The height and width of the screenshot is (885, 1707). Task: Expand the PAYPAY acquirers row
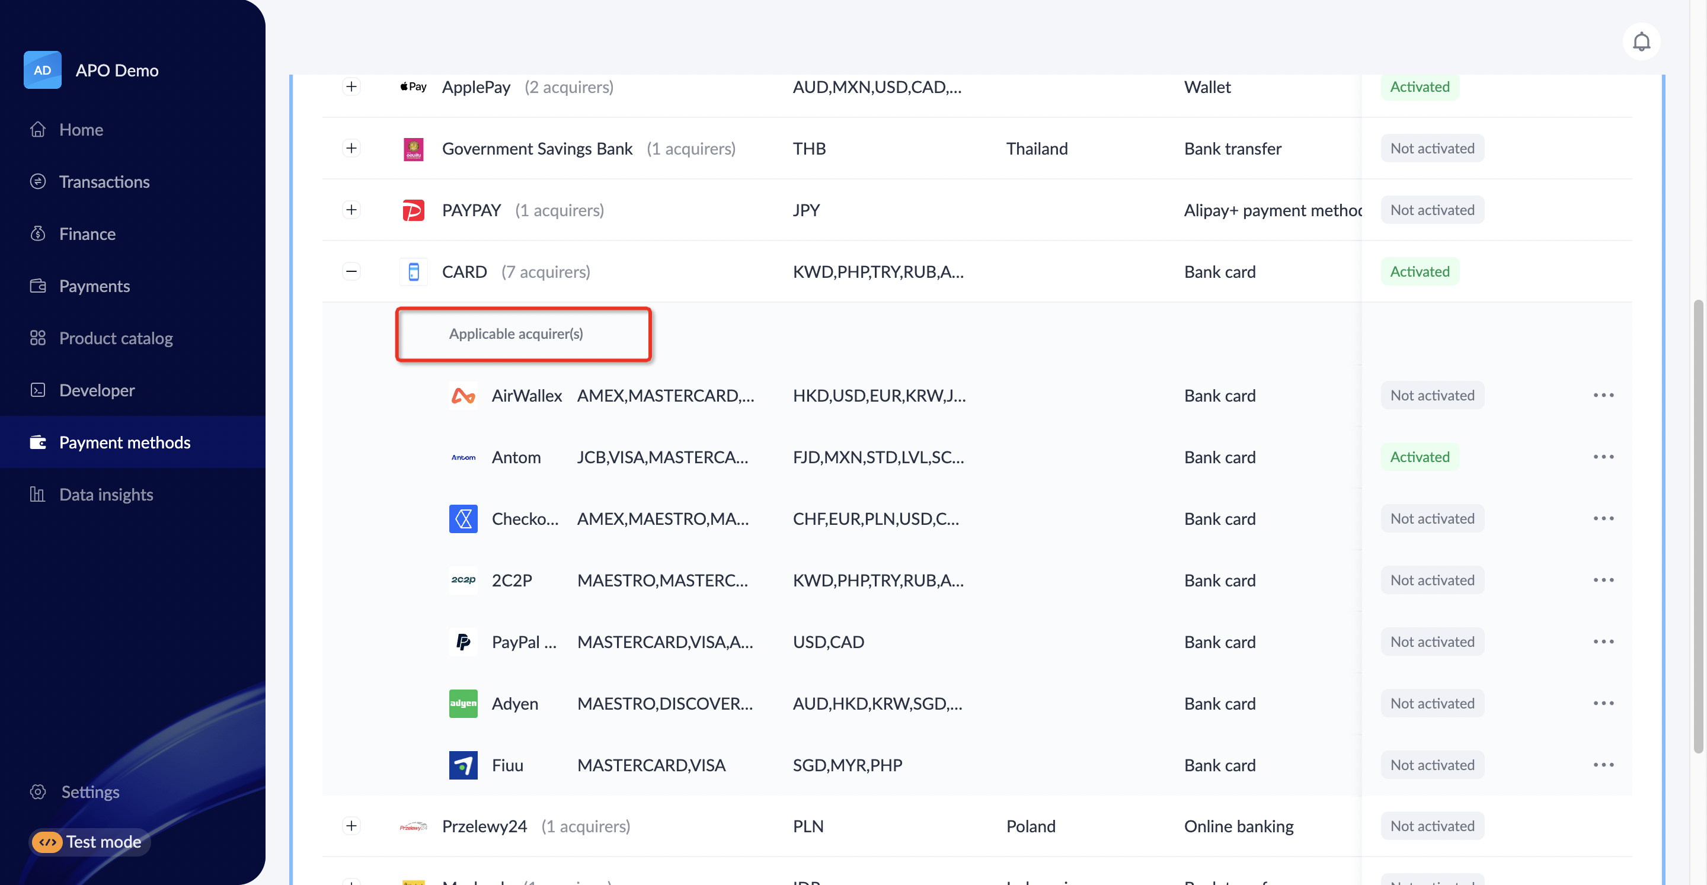click(x=351, y=210)
